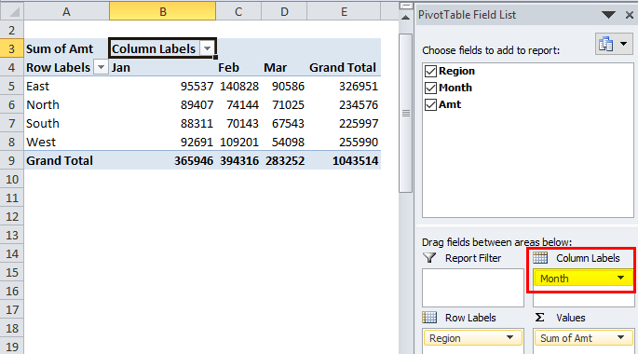
Task: Click the Amt field name in the list
Action: coord(450,104)
